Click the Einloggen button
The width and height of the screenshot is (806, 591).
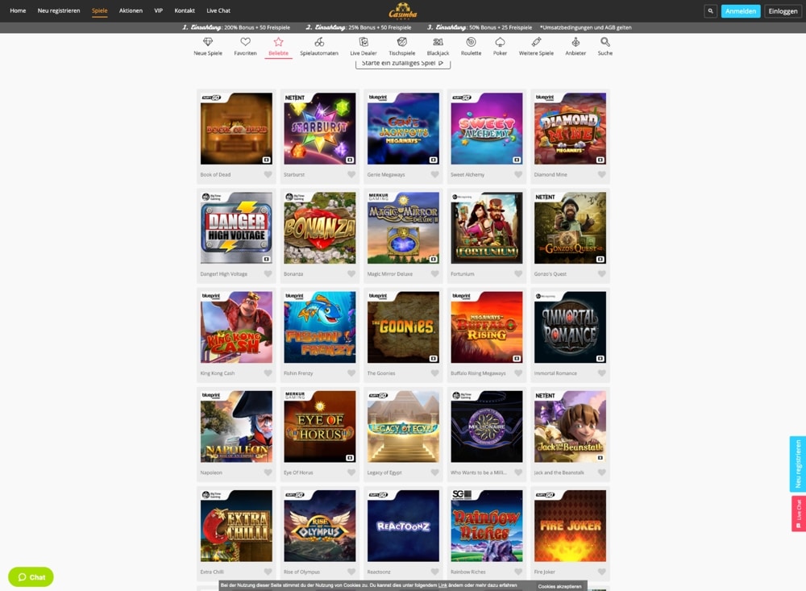(783, 10)
